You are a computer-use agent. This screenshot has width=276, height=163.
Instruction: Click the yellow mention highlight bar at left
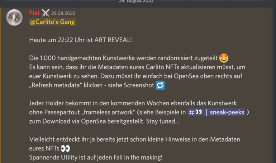pyautogui.click(x=0, y=85)
